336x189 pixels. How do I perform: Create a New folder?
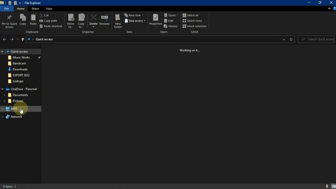pos(118,21)
